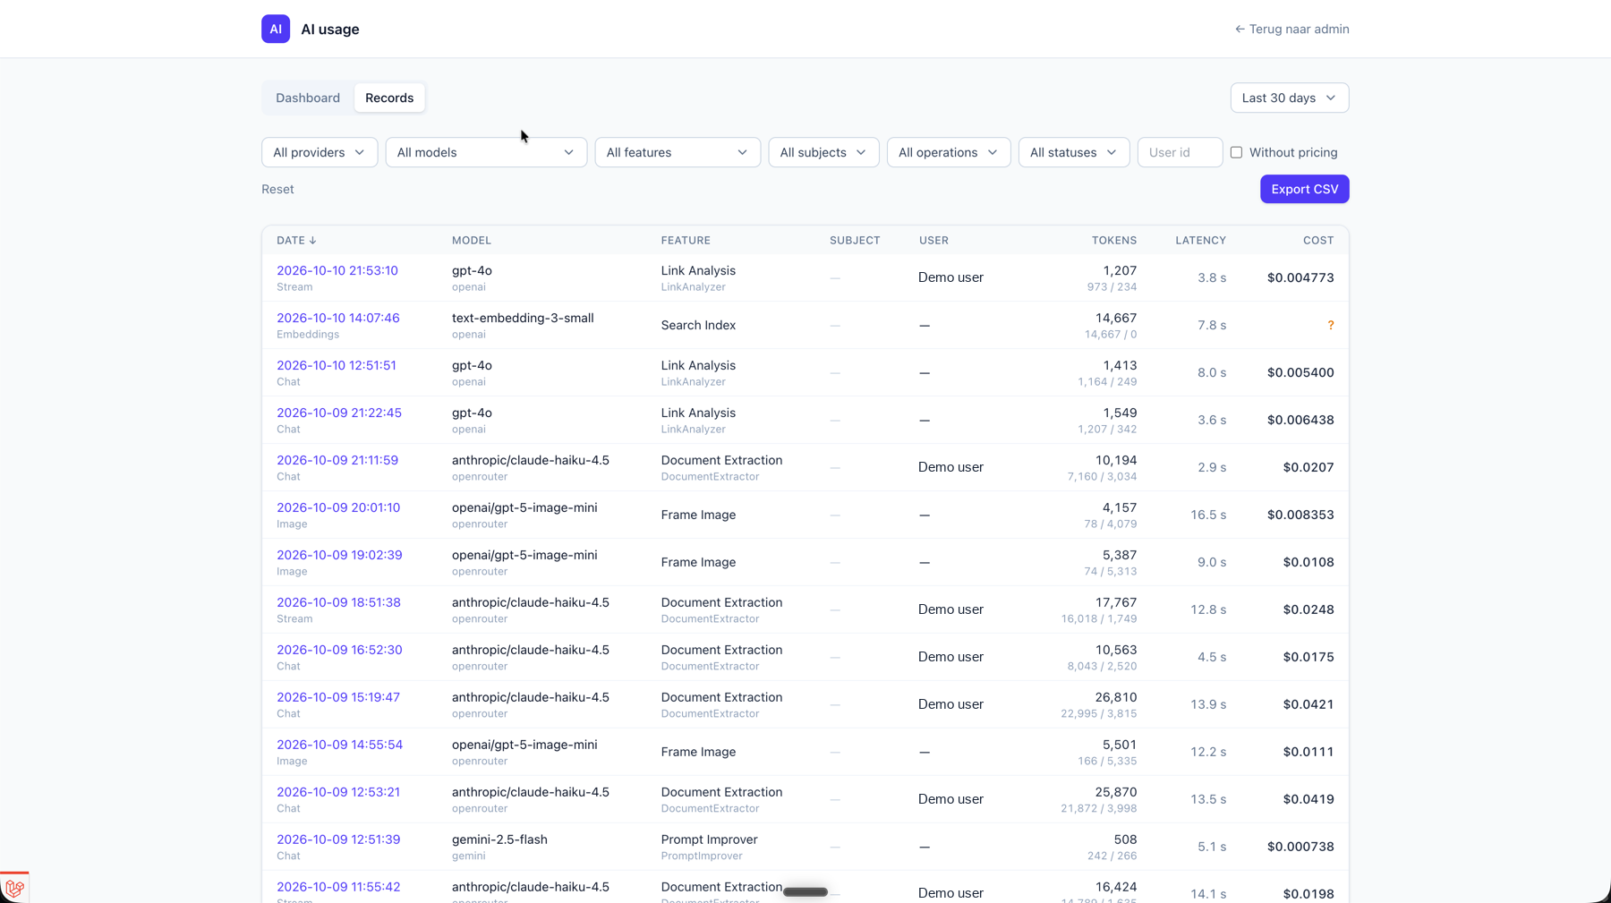
Task: Open record 2026-10-09 12:53:21
Action: 338,792
